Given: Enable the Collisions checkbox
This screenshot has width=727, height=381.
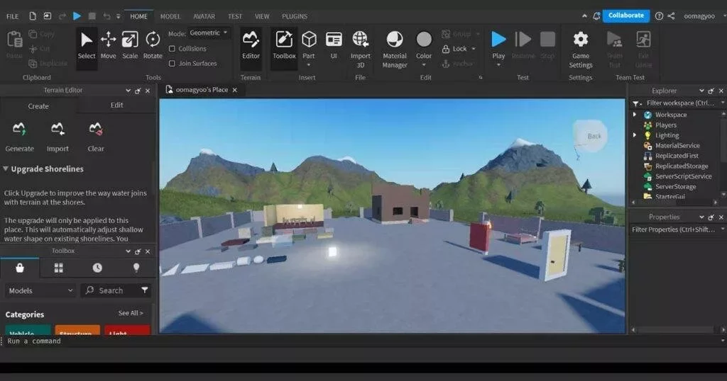Looking at the screenshot, I should pos(172,49).
